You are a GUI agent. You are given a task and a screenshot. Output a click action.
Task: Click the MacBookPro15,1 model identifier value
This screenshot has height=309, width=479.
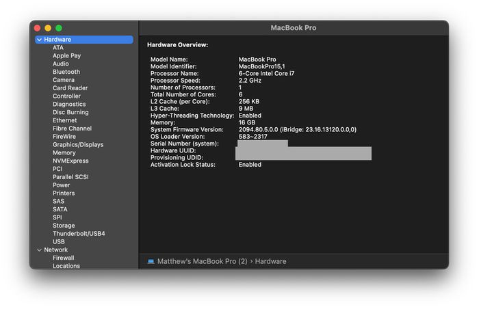(262, 66)
